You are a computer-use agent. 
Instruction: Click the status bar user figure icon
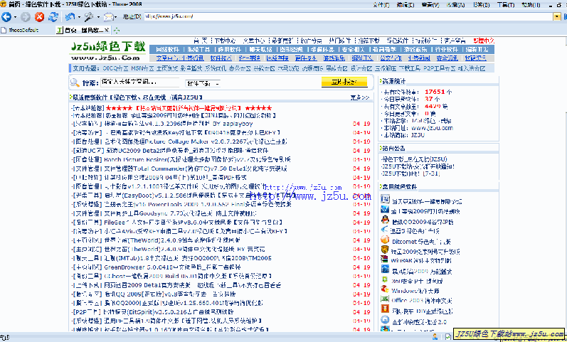[x=435, y=337]
